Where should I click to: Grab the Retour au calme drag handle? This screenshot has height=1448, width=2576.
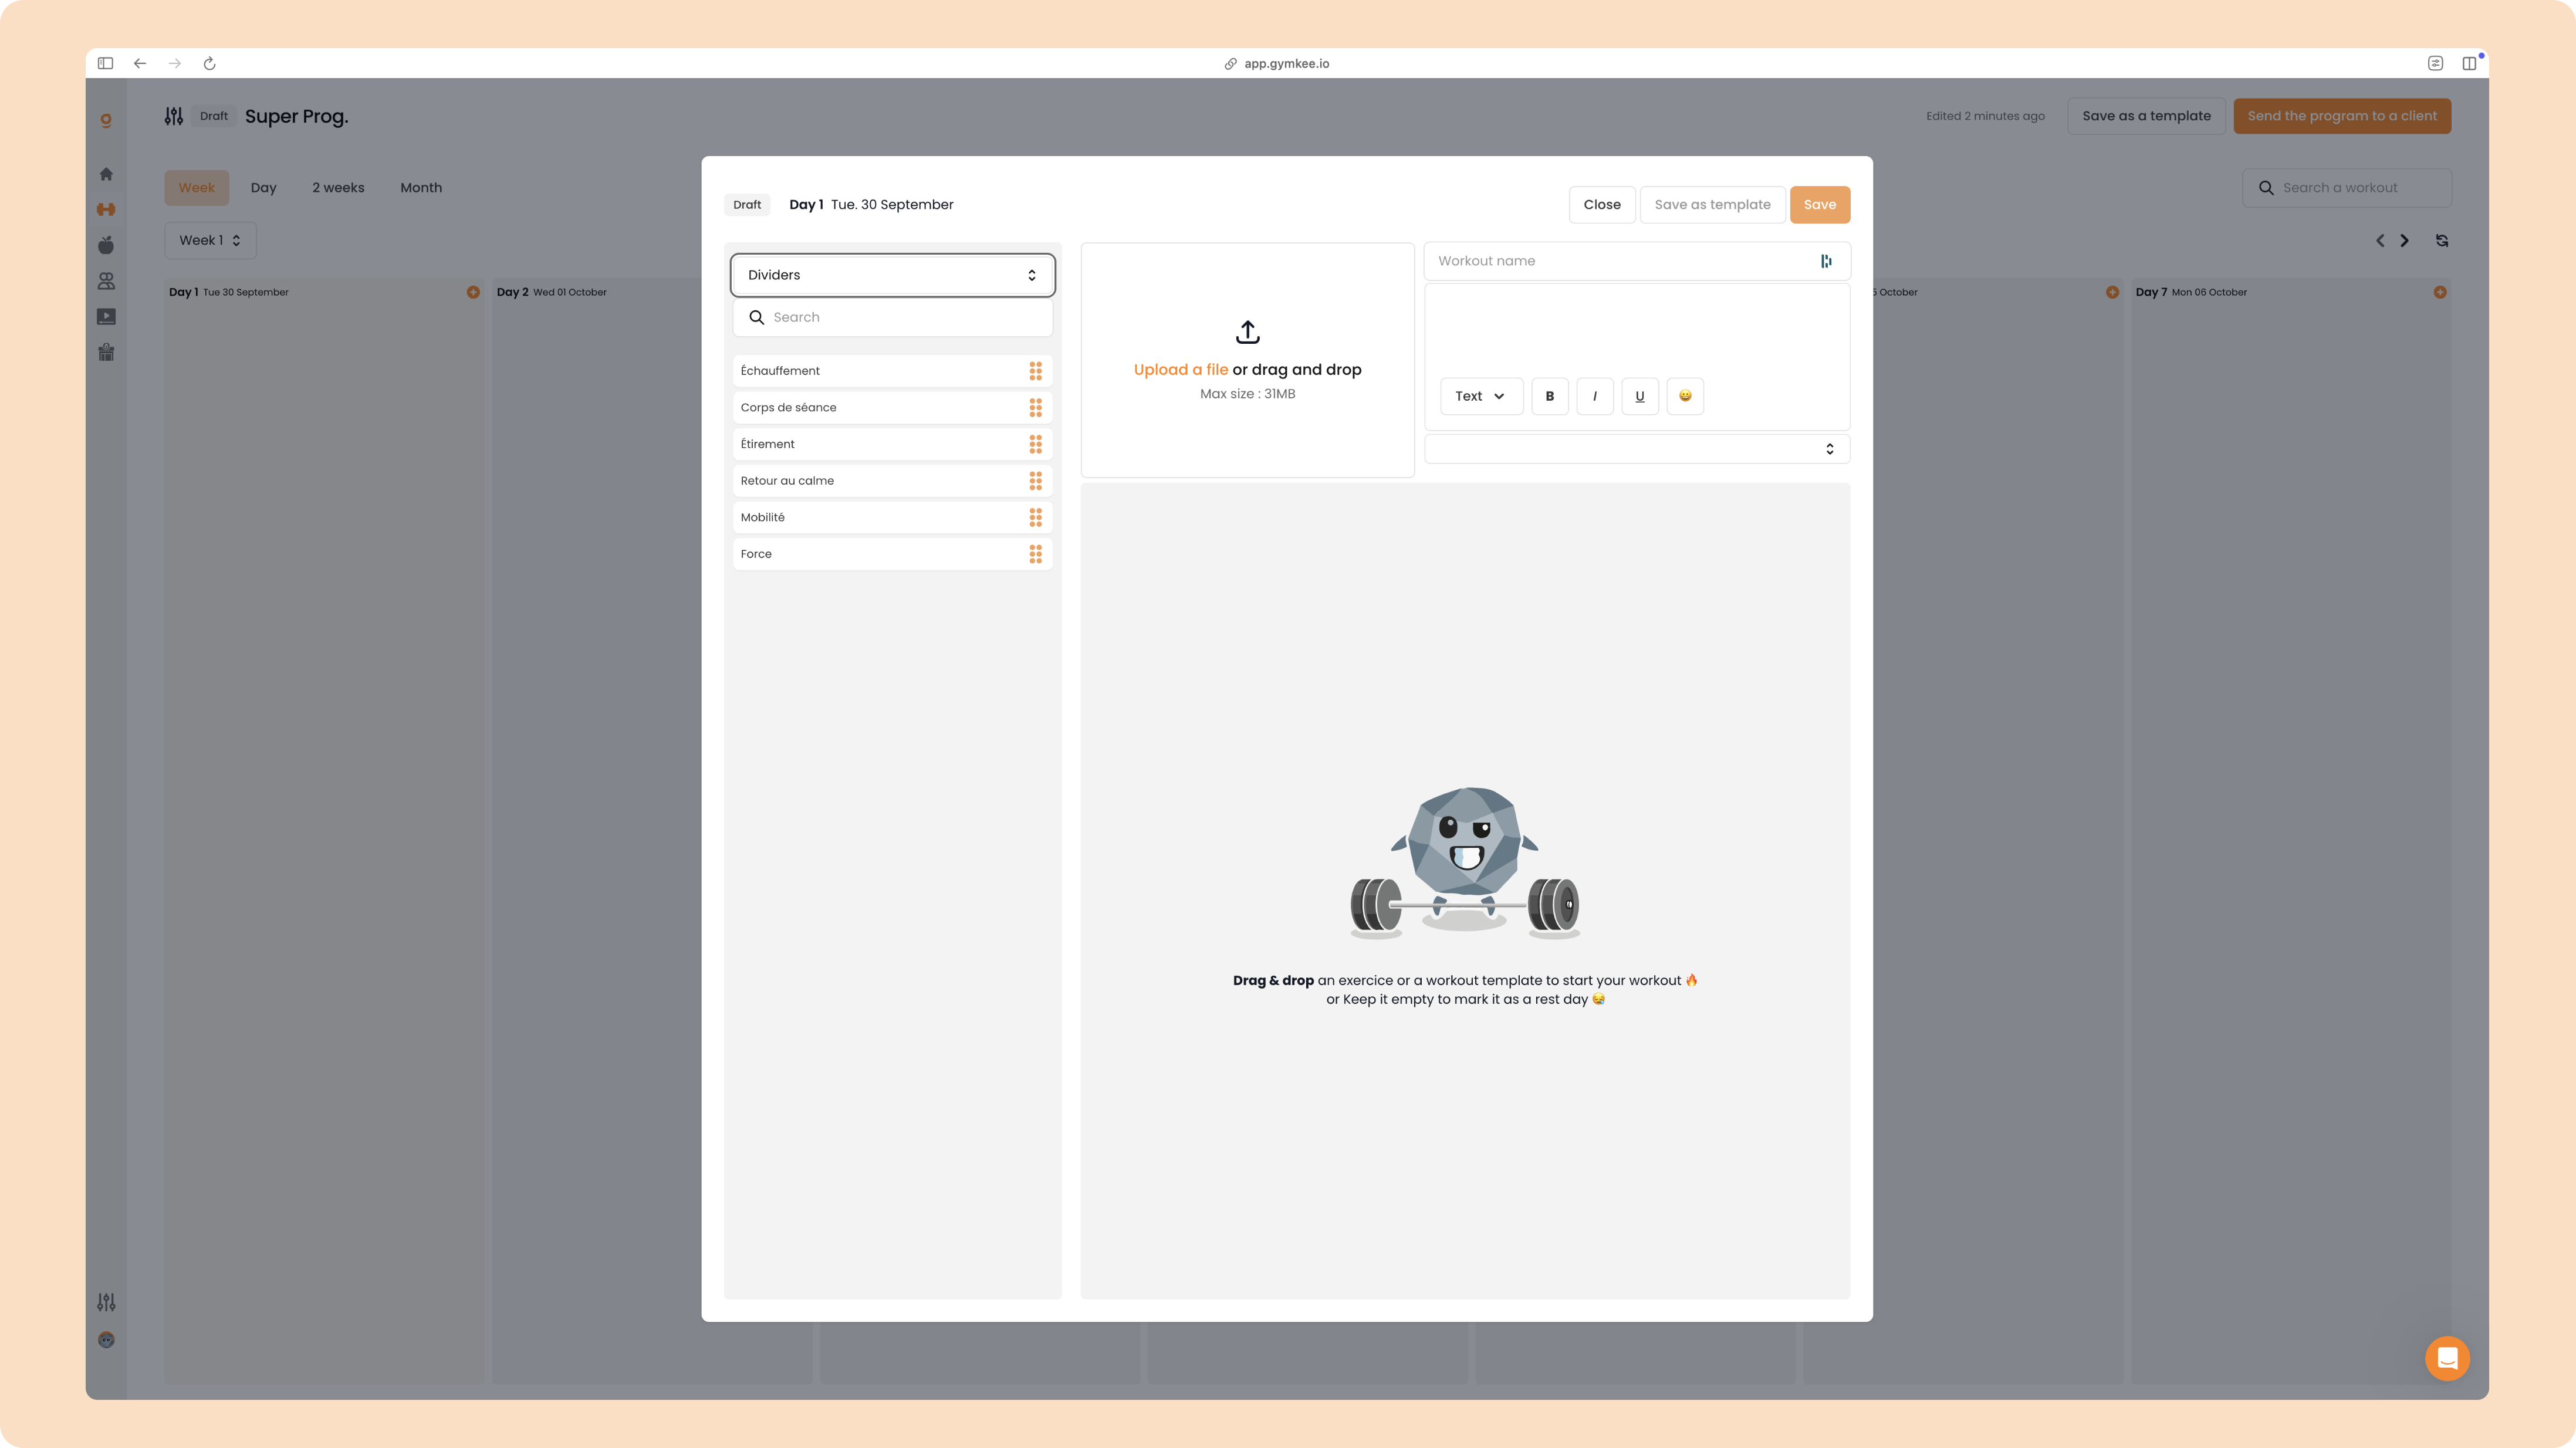pos(1036,481)
